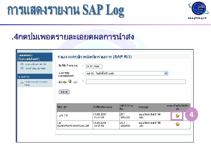Click the Spreadsheet sidebar header
The image size is (211, 158).
coord(35,57)
